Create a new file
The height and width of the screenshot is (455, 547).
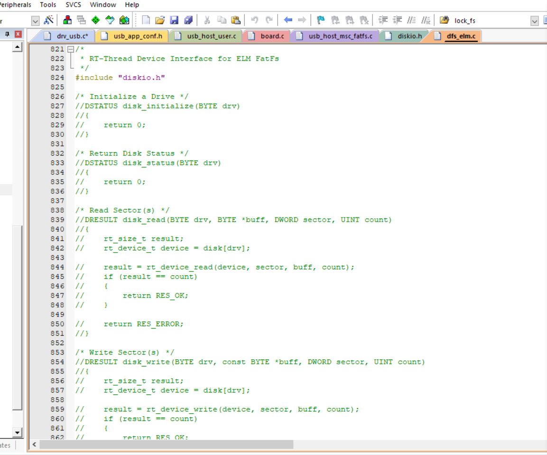146,20
